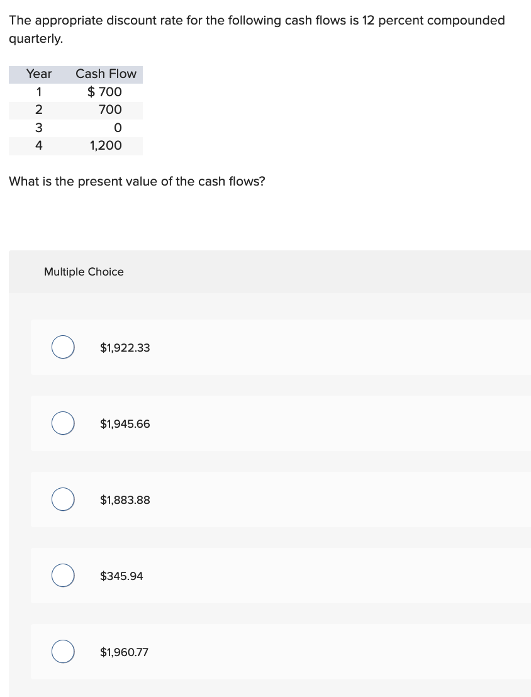Click the Multiple Choice section header

pyautogui.click(x=84, y=272)
